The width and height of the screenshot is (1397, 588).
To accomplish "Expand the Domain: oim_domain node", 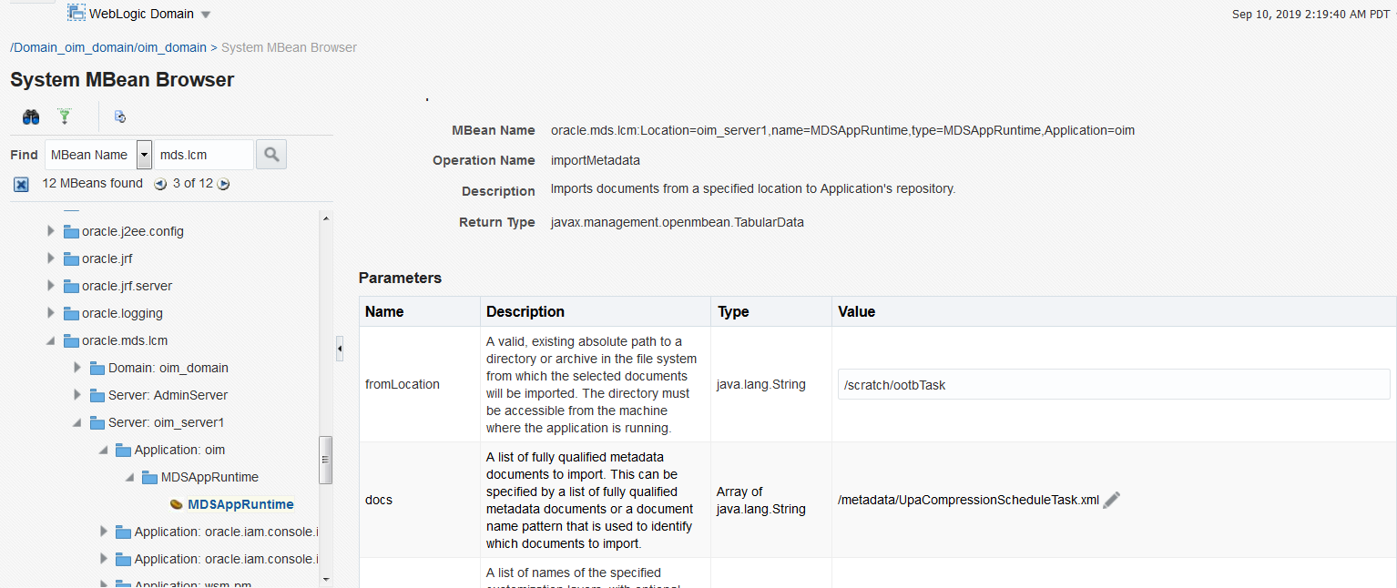I will pyautogui.click(x=77, y=368).
